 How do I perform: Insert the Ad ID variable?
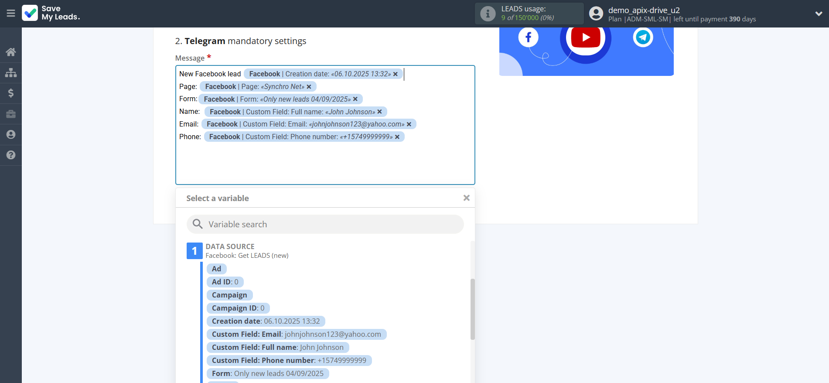tap(225, 282)
